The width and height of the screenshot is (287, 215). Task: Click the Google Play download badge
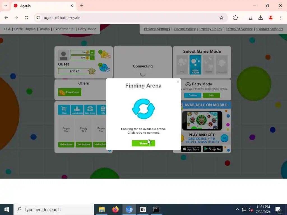[x=213, y=149]
